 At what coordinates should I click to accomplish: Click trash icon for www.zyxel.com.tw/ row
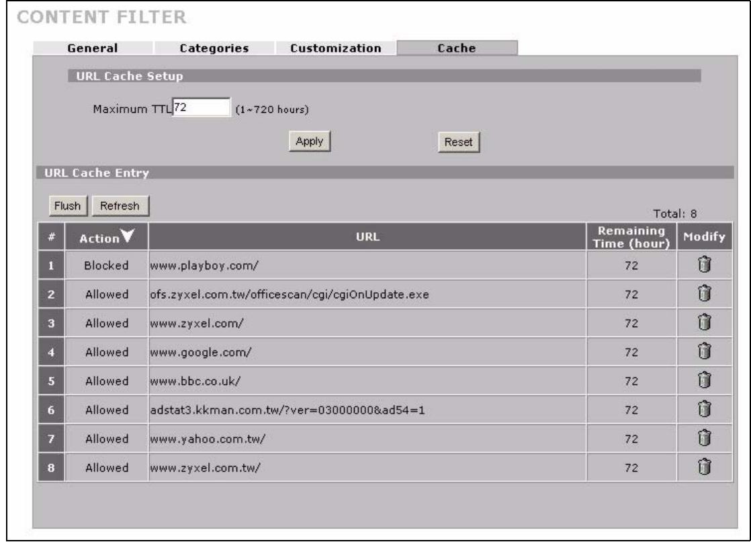pos(704,466)
